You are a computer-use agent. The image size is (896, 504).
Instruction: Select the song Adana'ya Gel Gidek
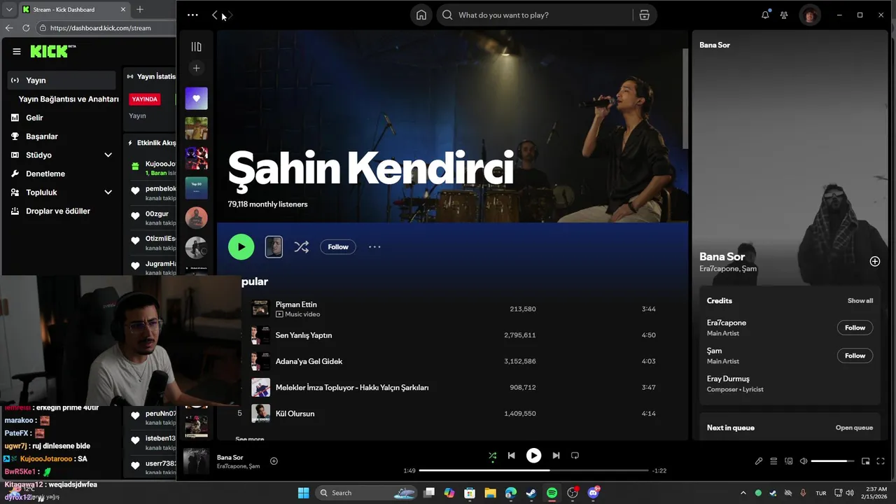click(309, 361)
